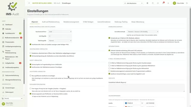Open Datenexport from the sidebar
The width and height of the screenshot is (191, 107).
pos(9,92)
